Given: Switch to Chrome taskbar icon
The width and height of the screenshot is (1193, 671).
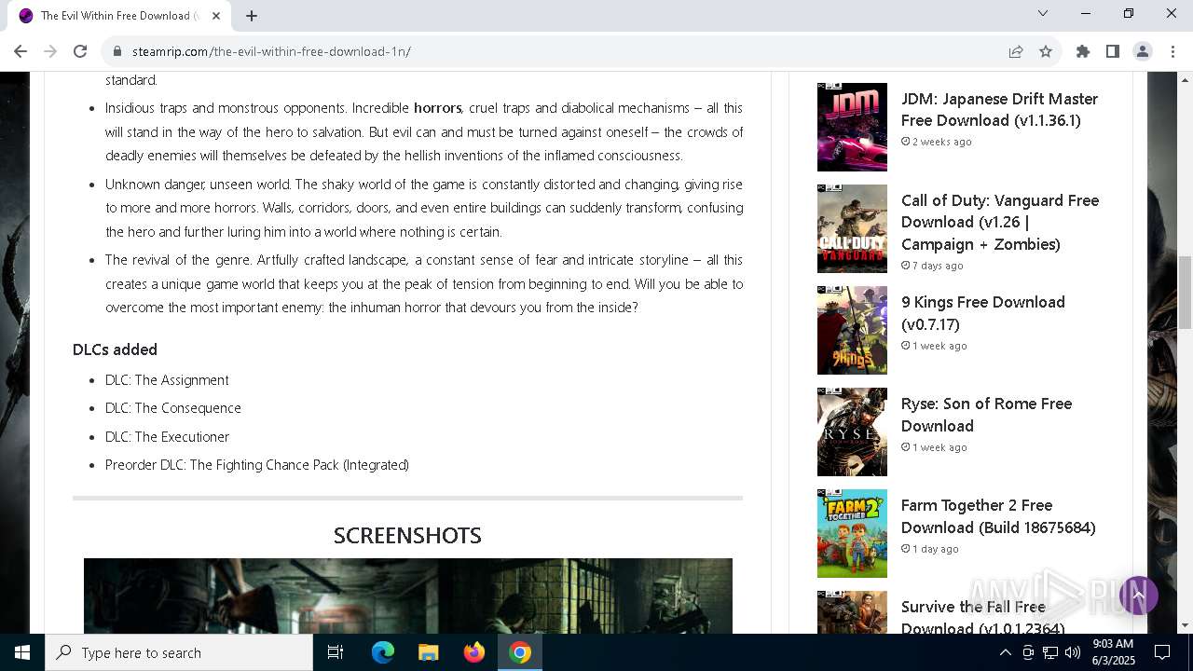Looking at the screenshot, I should tap(520, 652).
